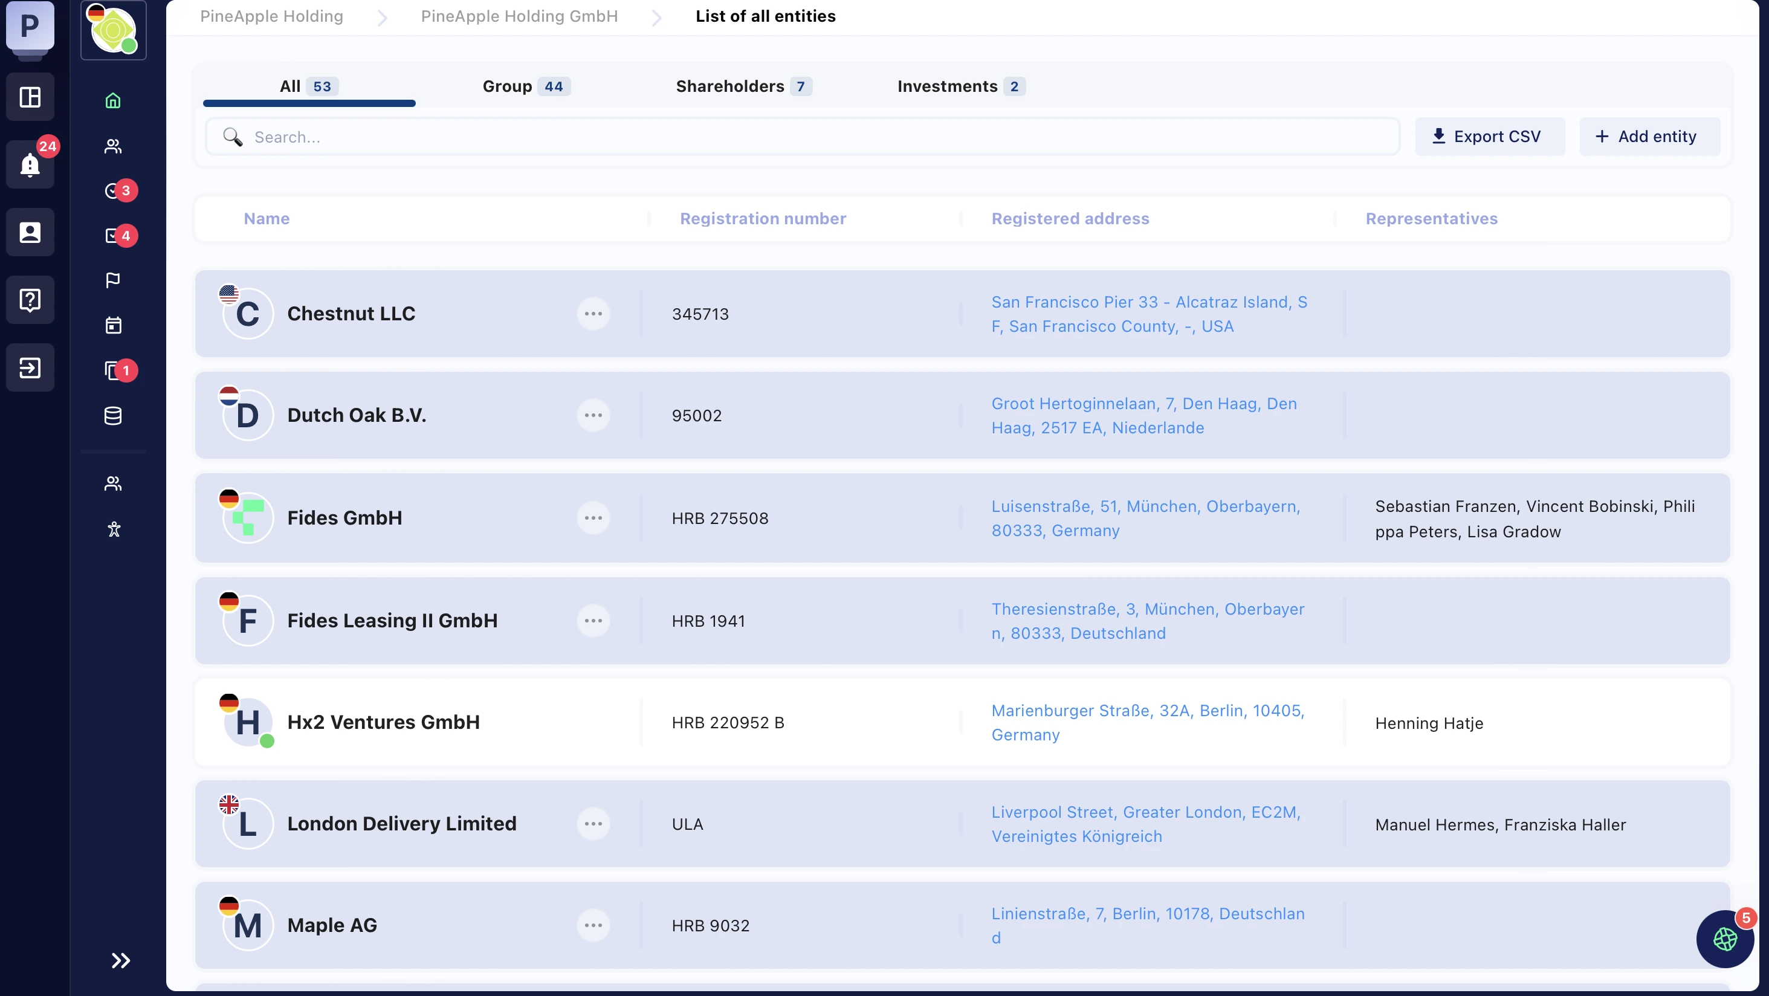Click Dutch Oak Groot Hertoginnelaan address link
This screenshot has height=996, width=1769.
tap(1144, 416)
